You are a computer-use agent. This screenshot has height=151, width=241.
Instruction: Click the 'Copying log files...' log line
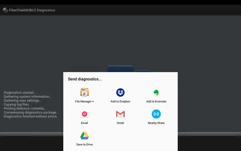(18, 105)
